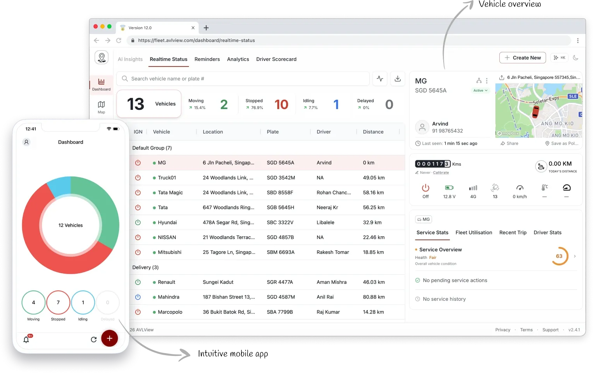Screen dimensions: 593x373
Task: Select the Realtime Status tab
Action: point(168,59)
